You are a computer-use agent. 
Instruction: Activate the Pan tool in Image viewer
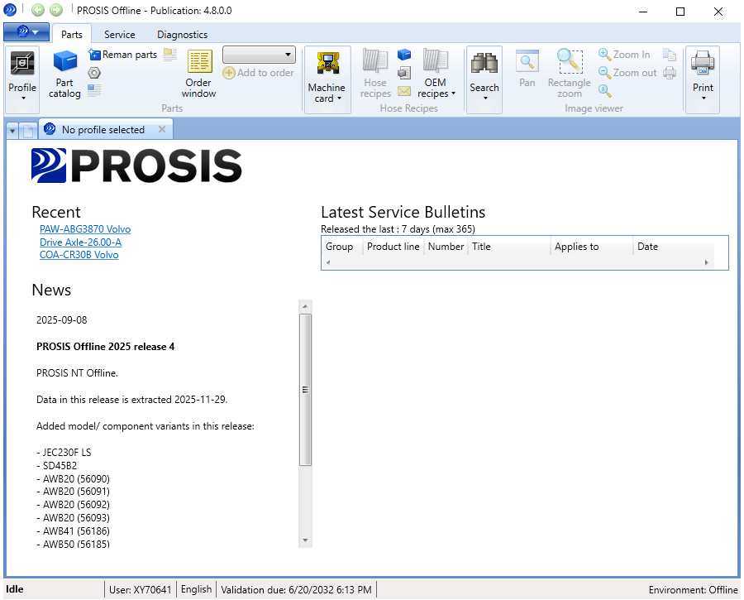pyautogui.click(x=527, y=73)
